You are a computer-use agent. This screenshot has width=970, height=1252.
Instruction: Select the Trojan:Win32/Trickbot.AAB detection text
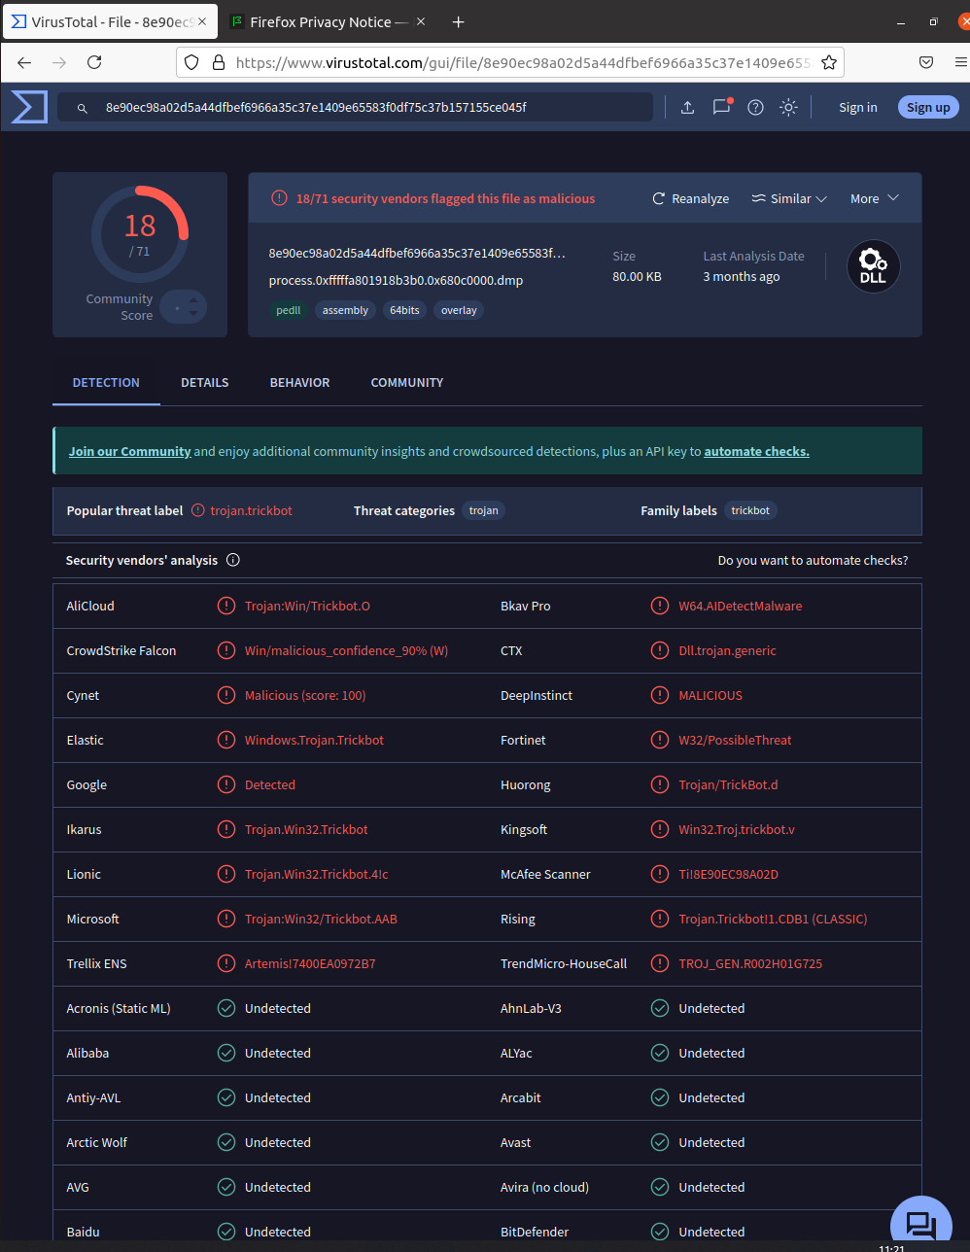(321, 919)
